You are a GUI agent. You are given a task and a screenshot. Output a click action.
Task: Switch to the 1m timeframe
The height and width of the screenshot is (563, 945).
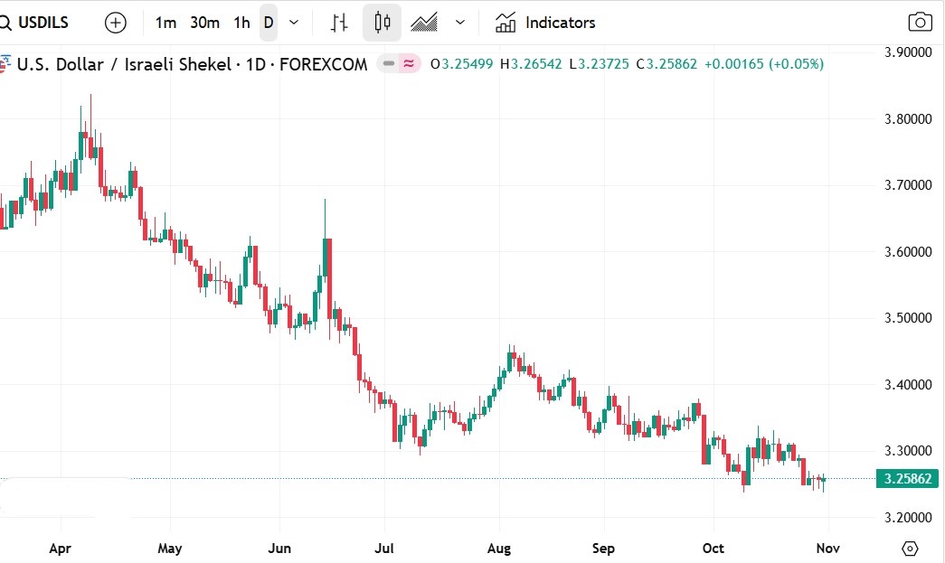[x=165, y=23]
